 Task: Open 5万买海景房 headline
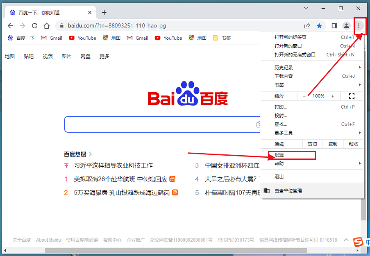[x=122, y=193]
